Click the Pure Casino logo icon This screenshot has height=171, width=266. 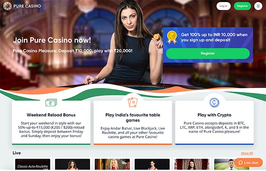click(7, 6)
